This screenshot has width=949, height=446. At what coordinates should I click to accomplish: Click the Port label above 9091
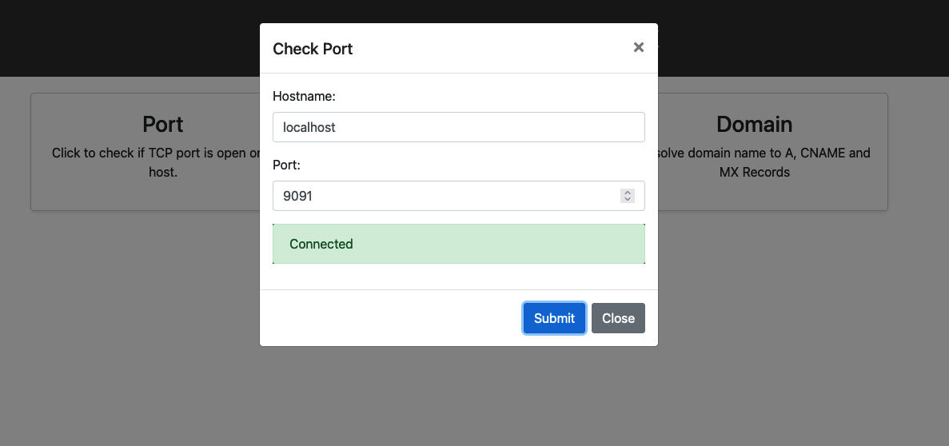pyautogui.click(x=286, y=165)
